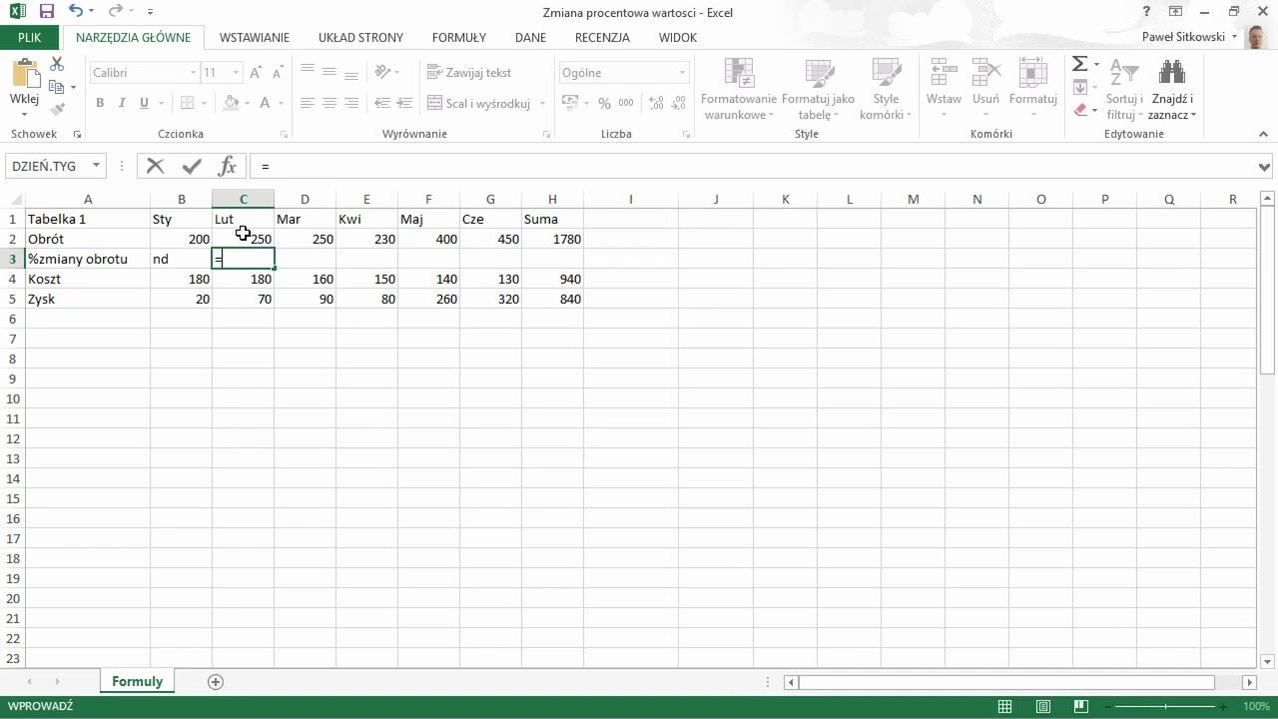Click Formatuj jako tabelę button
The height and width of the screenshot is (719, 1278).
pos(818,88)
